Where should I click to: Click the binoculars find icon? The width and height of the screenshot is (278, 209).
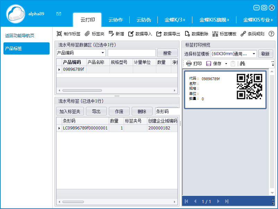click(242, 63)
